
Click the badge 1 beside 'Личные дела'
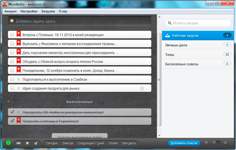coord(227,45)
